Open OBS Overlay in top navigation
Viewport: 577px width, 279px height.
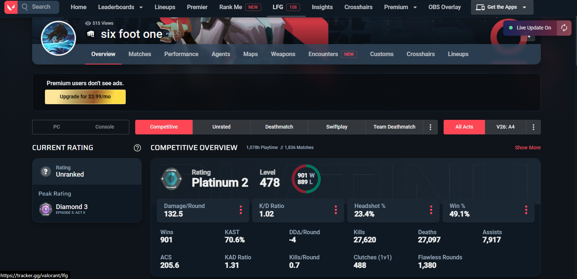[x=445, y=7]
